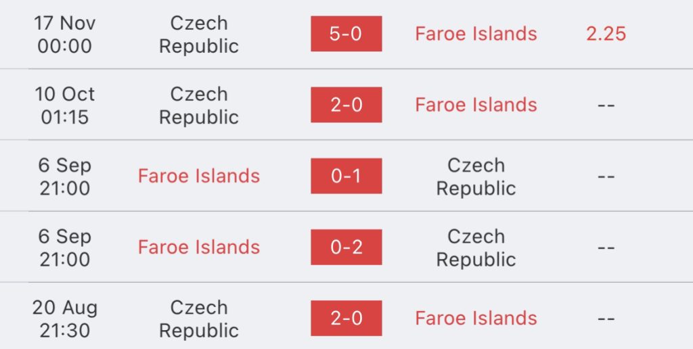Click the 2-0 score in 10 Oct row
Screen dimensions: 693x349
coord(346,105)
